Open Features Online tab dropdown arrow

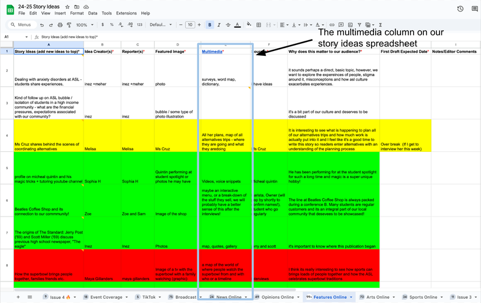pyautogui.click(x=351, y=297)
